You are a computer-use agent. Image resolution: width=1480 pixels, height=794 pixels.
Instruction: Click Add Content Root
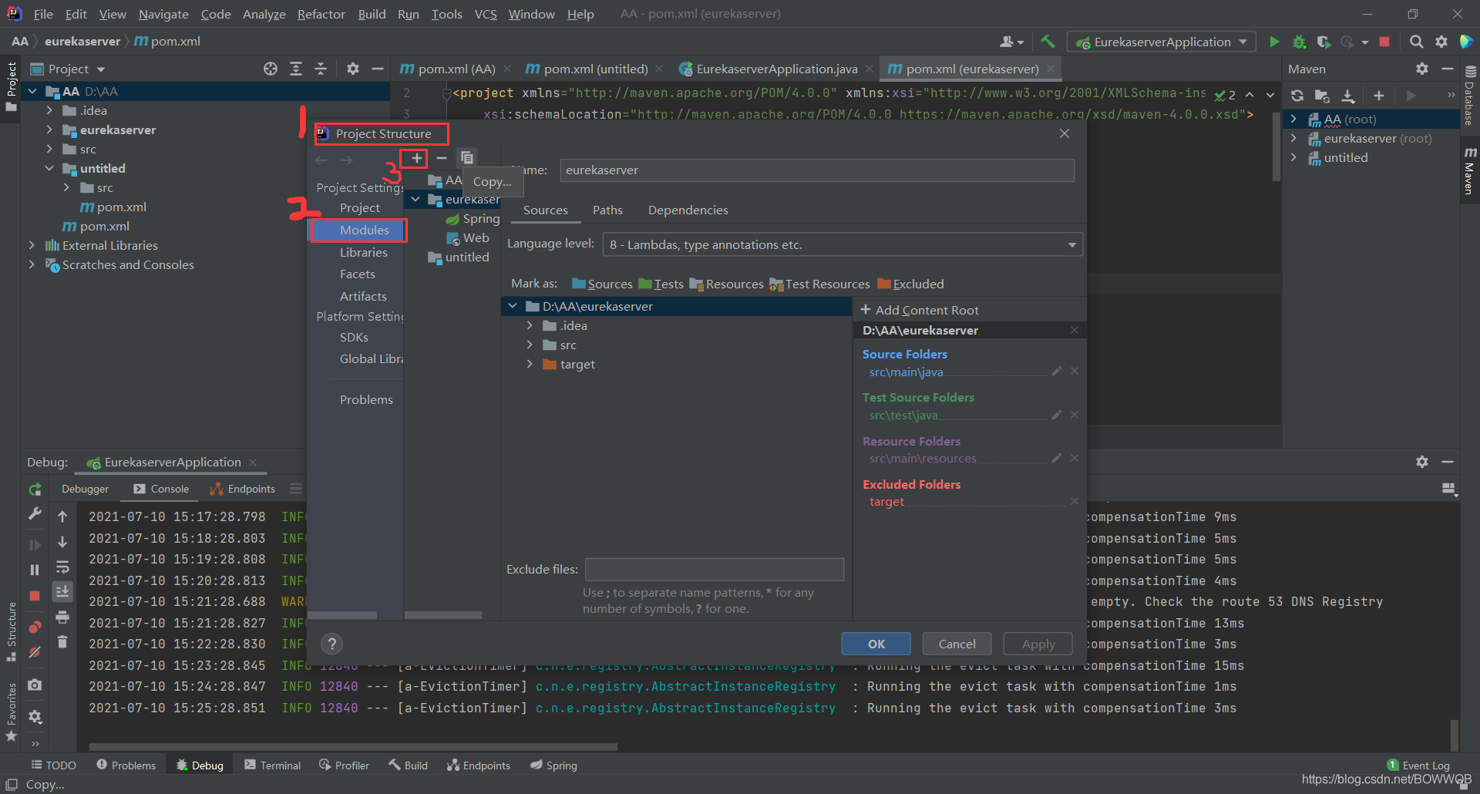point(920,310)
